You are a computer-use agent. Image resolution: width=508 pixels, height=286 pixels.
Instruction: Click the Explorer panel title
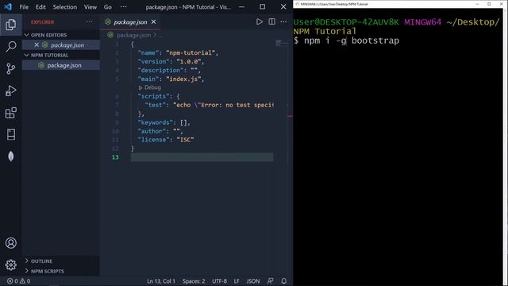click(42, 22)
